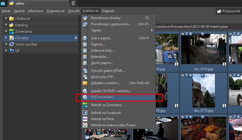
Task: Click the K keyword badge on dsc_0155.jpg
Action: point(191,34)
